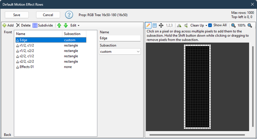The height and width of the screenshot is (139, 257).
Task: Click the 'none' subsection of Effects 01
Action: [x=68, y=67]
